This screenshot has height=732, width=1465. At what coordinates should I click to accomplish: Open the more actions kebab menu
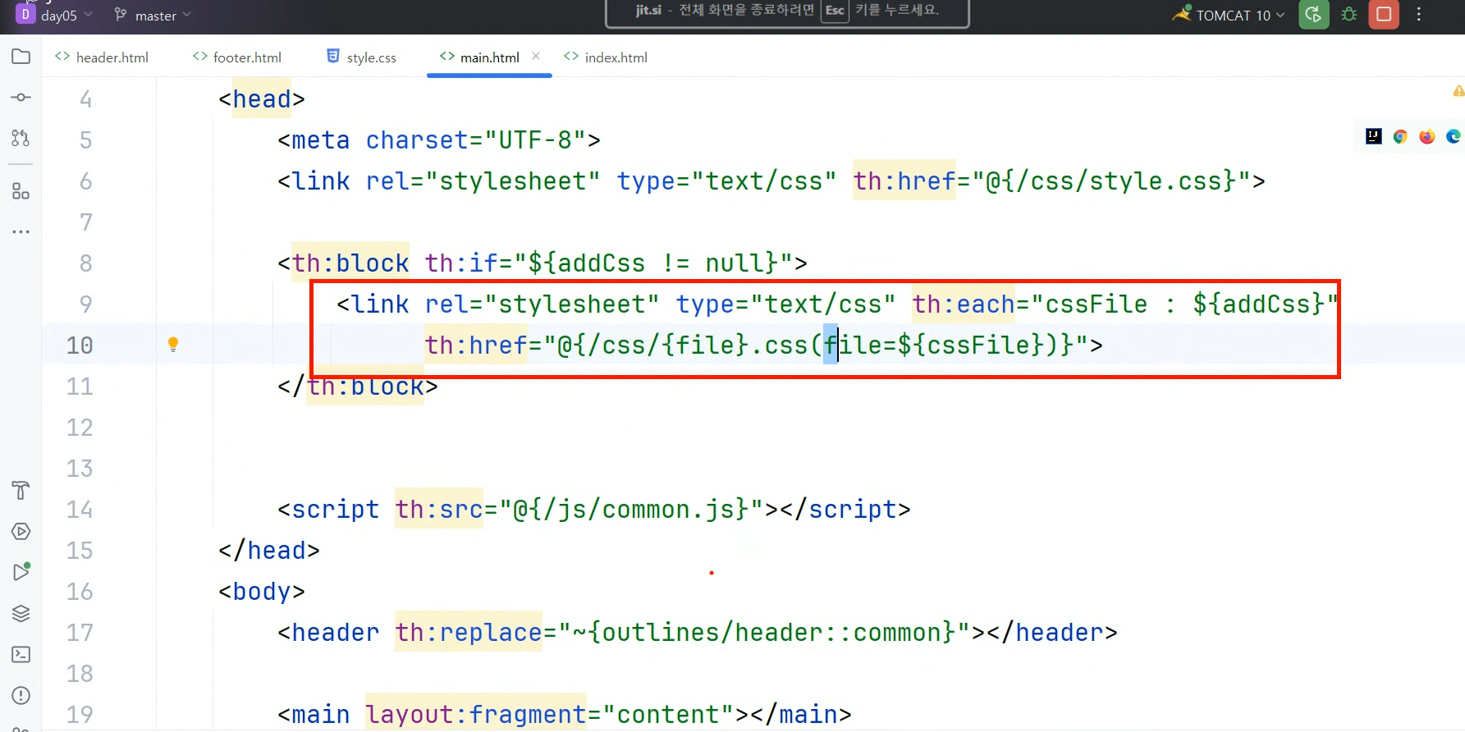(1419, 15)
